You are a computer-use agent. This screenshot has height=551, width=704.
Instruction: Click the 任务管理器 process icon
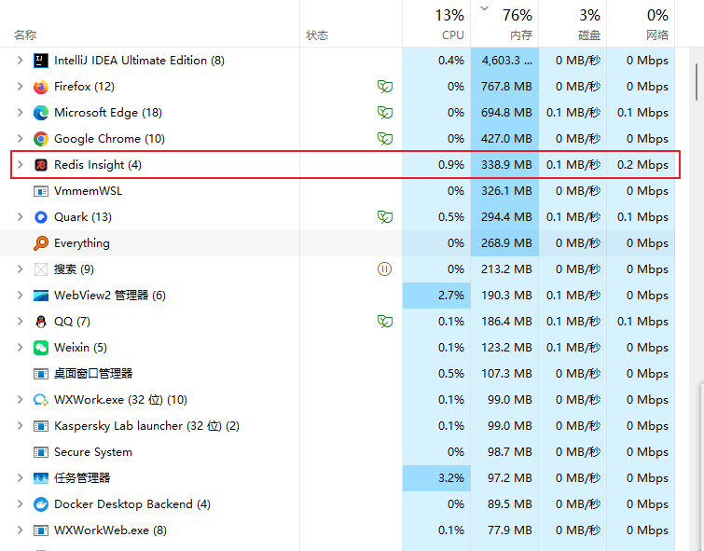coord(41,477)
